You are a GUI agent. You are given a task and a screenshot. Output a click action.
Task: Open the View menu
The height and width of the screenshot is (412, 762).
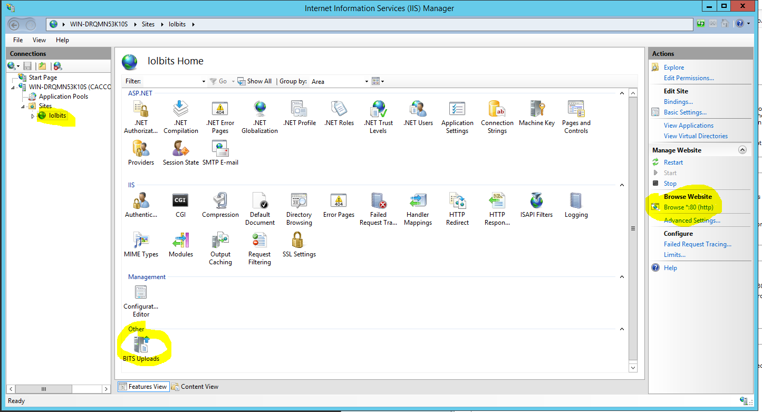coord(39,40)
